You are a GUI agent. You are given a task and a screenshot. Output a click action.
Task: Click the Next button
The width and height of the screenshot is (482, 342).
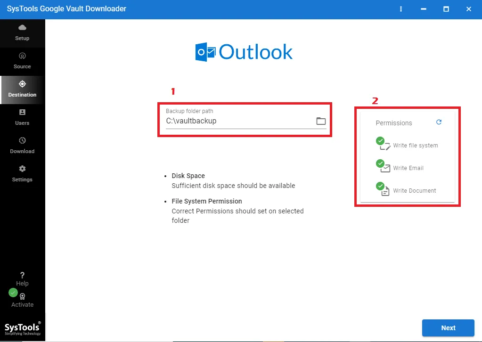pyautogui.click(x=448, y=328)
